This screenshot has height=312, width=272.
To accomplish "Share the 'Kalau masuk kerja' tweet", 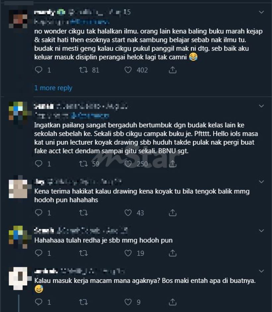I will [x=172, y=302].
